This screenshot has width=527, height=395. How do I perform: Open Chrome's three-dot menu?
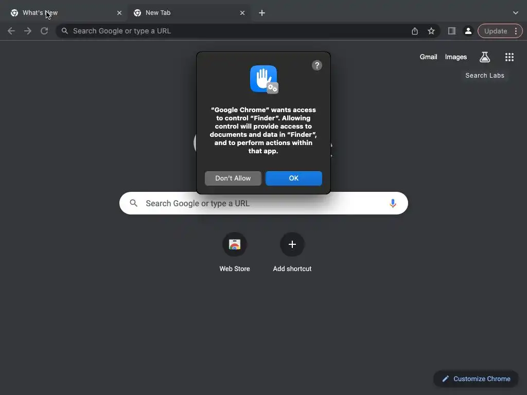pos(516,31)
